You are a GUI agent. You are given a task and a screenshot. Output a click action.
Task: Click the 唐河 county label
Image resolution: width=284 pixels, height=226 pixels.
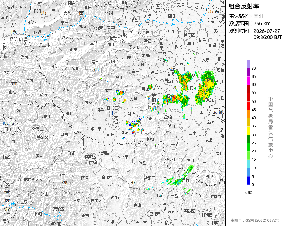pyautogui.click(x=124, y=133)
